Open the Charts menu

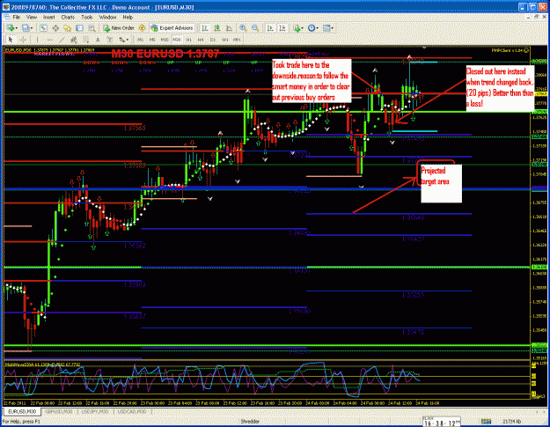pyautogui.click(x=68, y=17)
